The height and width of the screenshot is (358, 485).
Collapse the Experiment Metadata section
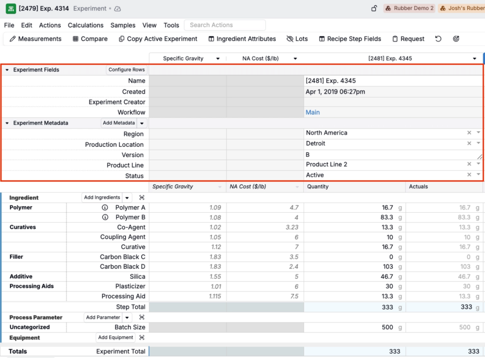tap(7, 123)
